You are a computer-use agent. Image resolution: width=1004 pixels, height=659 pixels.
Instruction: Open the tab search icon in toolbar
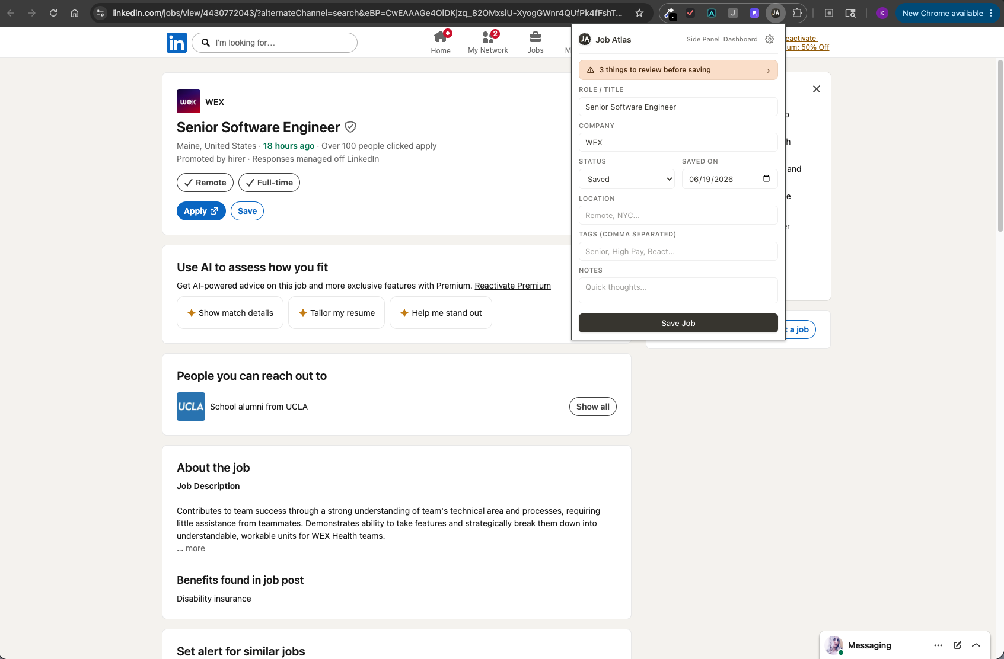pyautogui.click(x=850, y=13)
